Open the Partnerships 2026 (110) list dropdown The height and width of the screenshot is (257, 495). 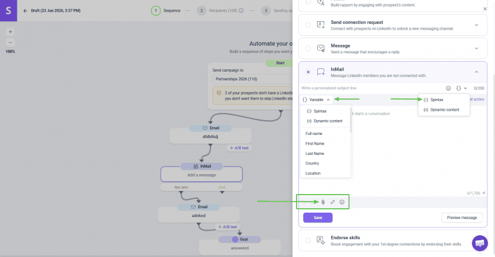tap(253, 79)
